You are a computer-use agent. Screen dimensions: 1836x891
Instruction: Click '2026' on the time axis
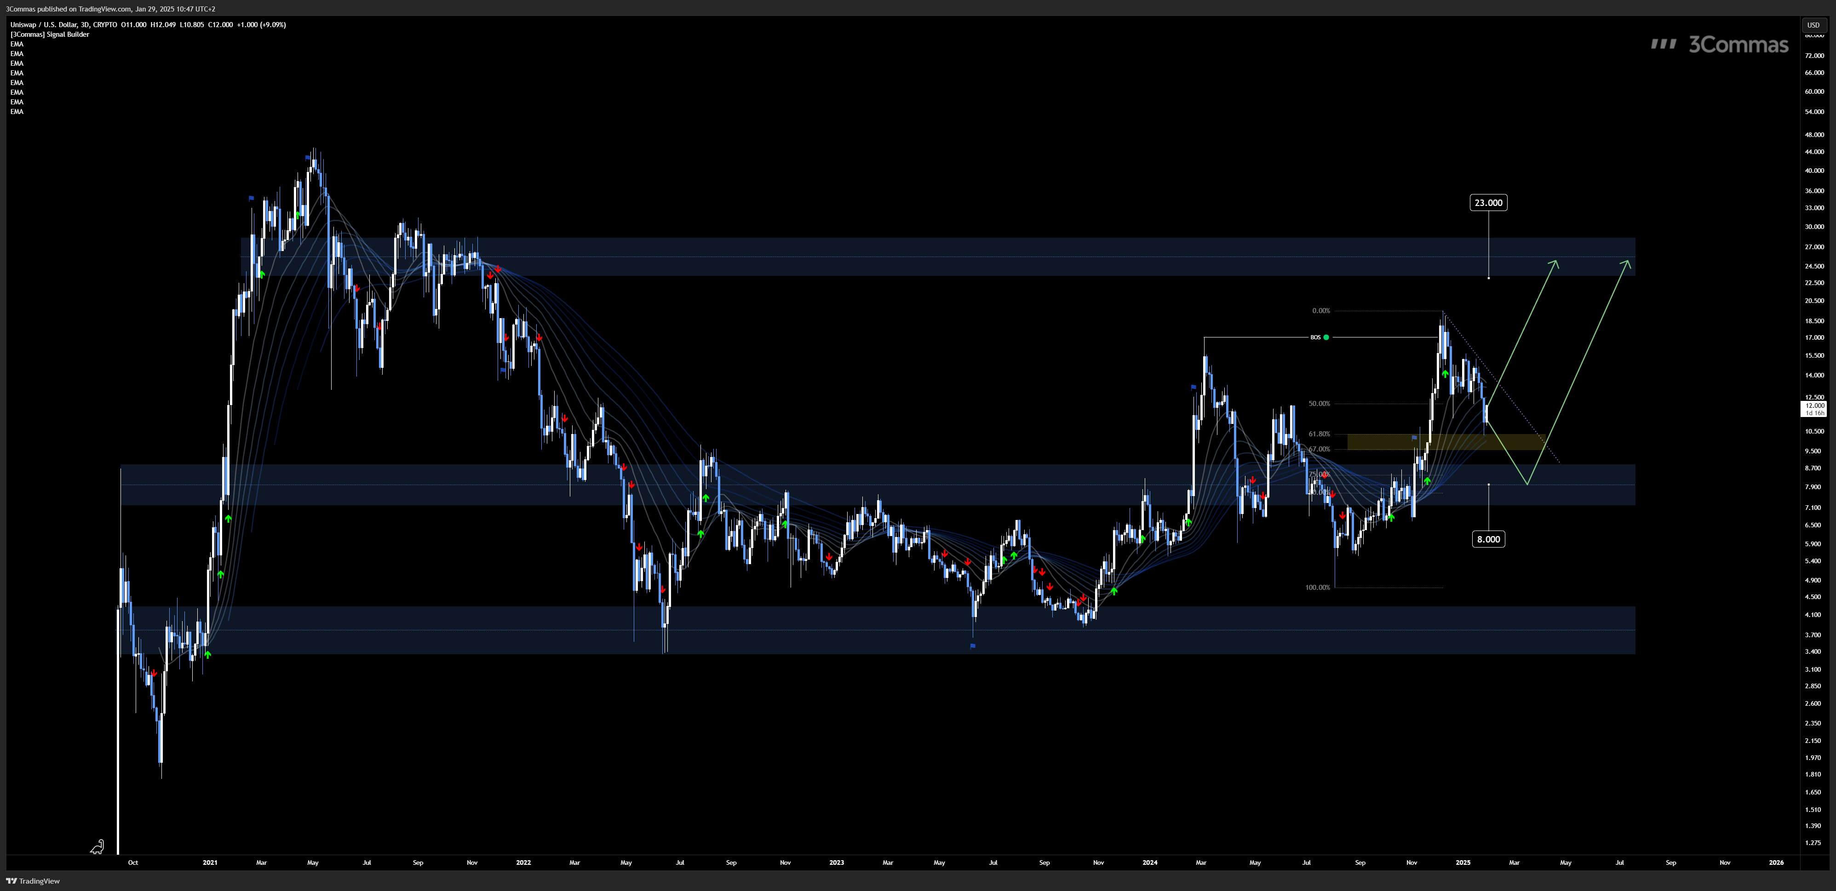point(1776,862)
